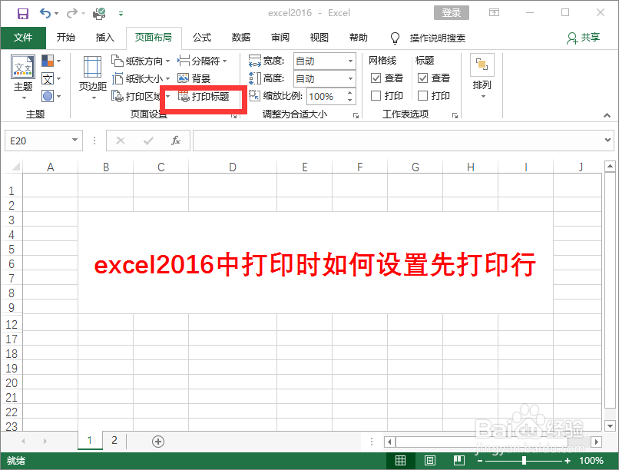Open Ribbon Display Options icon
This screenshot has width=619, height=470.
(x=494, y=12)
